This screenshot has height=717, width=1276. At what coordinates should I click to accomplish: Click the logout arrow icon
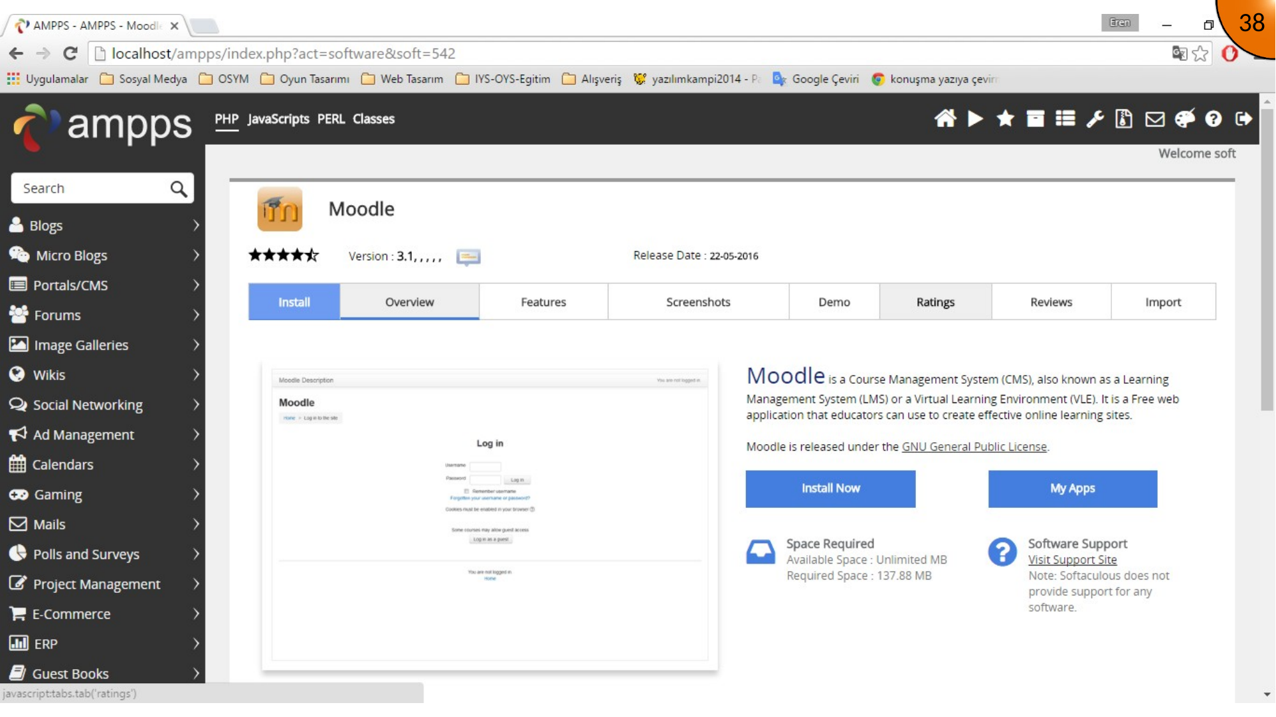point(1243,119)
